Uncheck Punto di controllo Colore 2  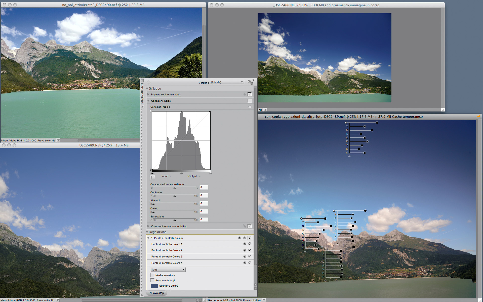[250, 250]
